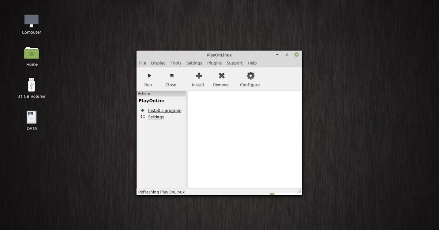Viewport: 439px width, 230px height.
Task: Open the Display menu
Action: (158, 63)
